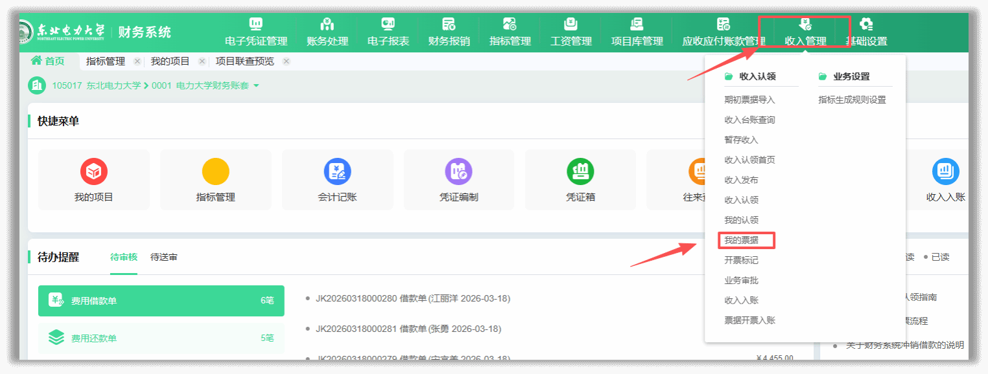Close the 项目联查预览 tab
Image resolution: width=988 pixels, height=374 pixels.
[286, 61]
